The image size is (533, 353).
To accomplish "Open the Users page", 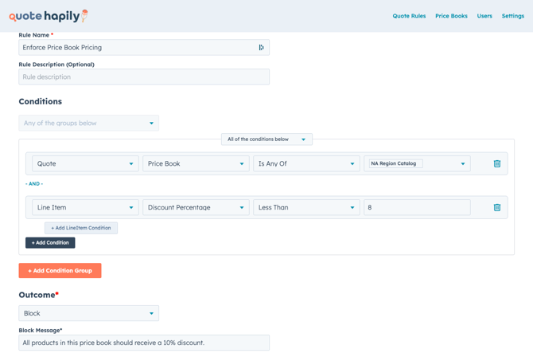I will (484, 16).
